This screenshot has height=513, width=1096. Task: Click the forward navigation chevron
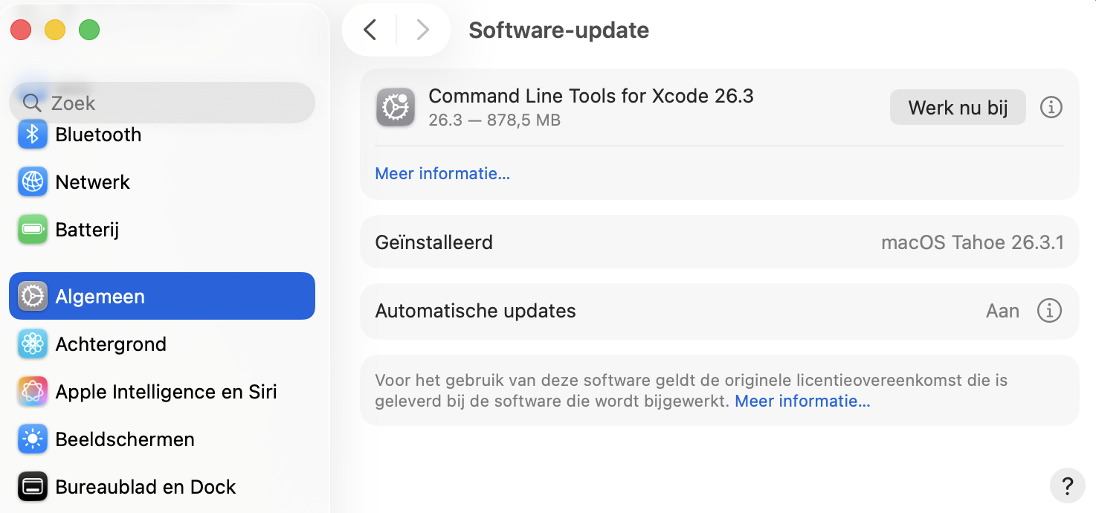422,30
